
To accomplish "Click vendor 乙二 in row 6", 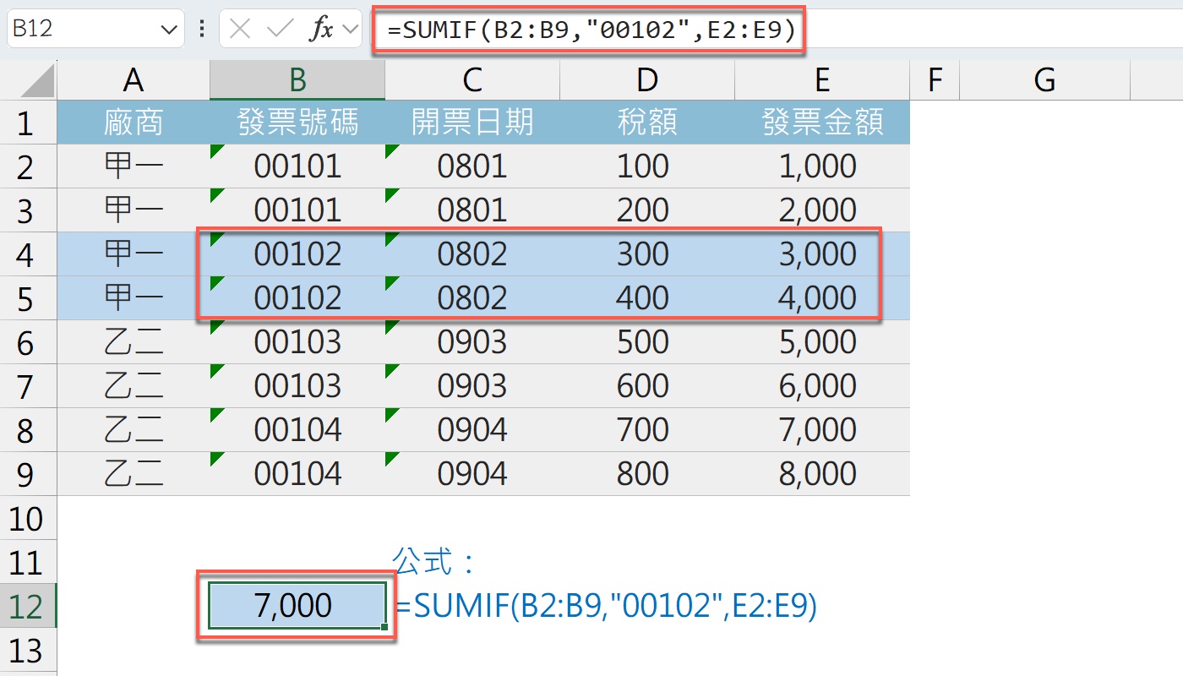I will coord(133,342).
